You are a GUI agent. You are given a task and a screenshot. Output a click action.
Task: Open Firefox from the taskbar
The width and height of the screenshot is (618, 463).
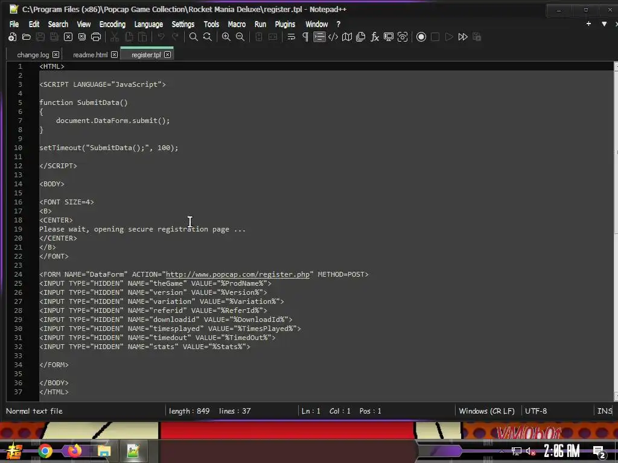(74, 451)
